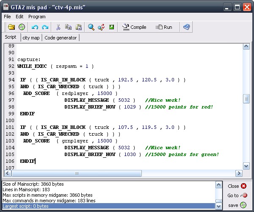The width and height of the screenshot is (254, 212).
Task: Click the '//15000 points for green!' comment
Action: [182, 154]
